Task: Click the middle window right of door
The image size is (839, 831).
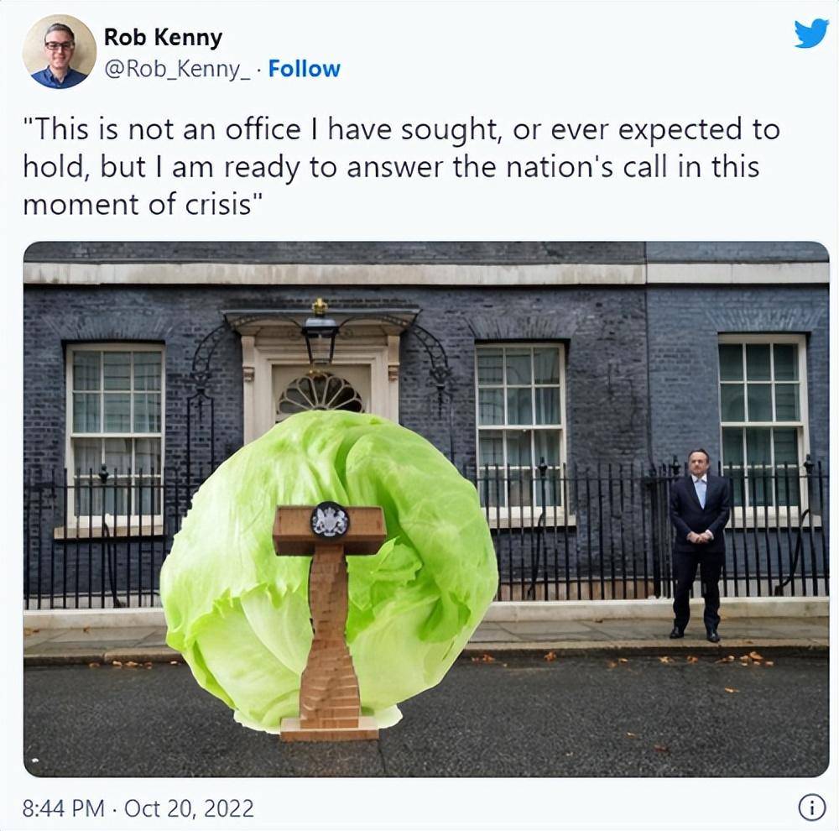Action: (x=521, y=428)
